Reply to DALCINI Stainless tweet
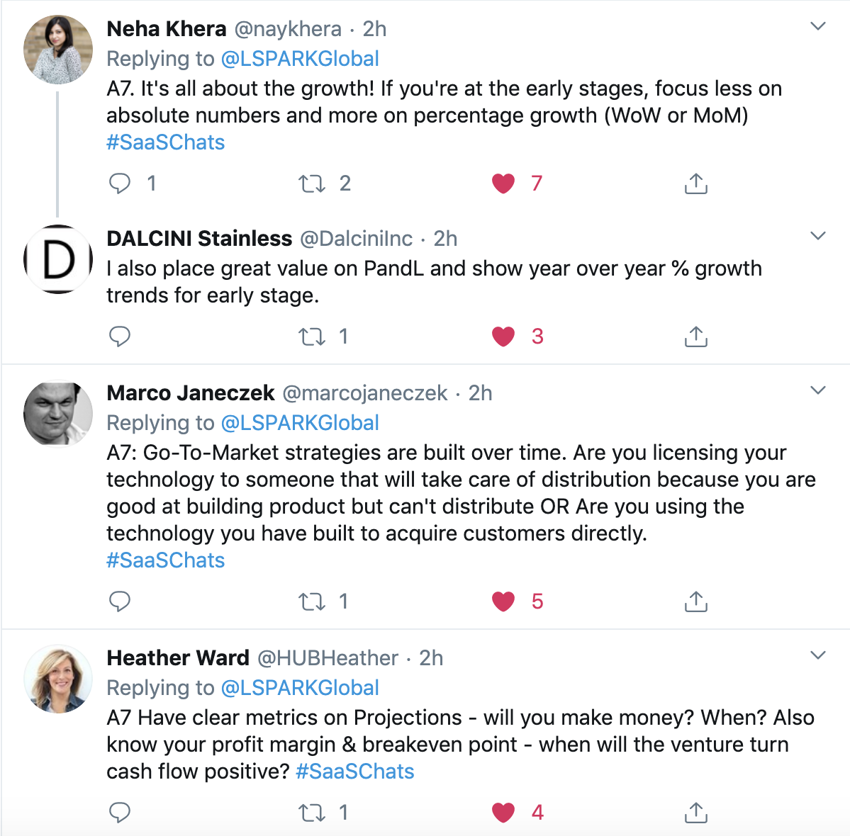 click(x=120, y=337)
